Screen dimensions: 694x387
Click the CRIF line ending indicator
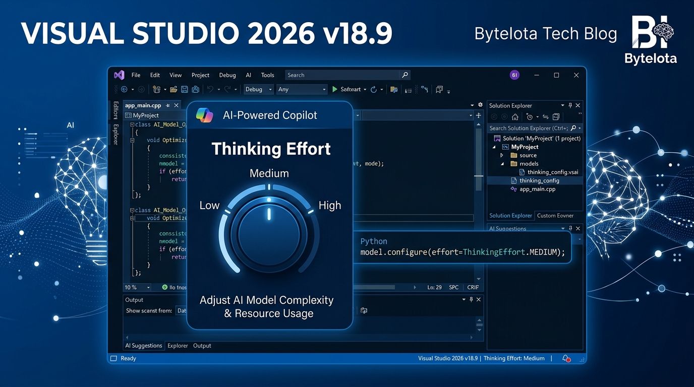(x=473, y=287)
